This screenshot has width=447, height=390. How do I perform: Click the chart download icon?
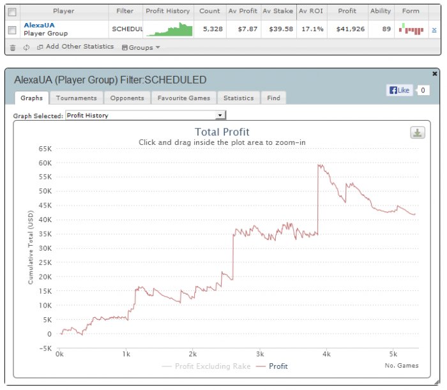click(x=418, y=133)
